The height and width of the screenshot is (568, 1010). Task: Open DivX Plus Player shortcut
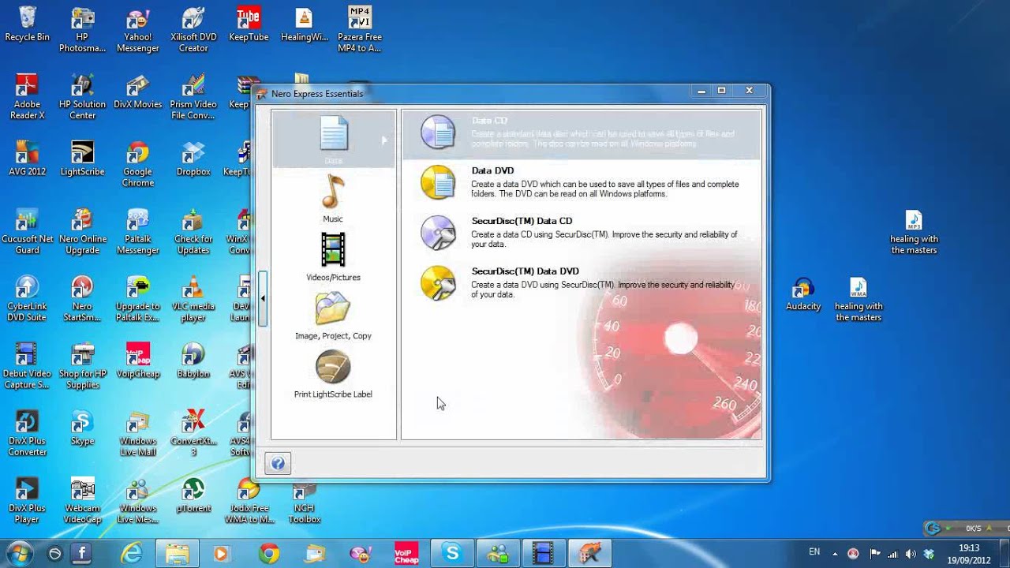pos(27,499)
